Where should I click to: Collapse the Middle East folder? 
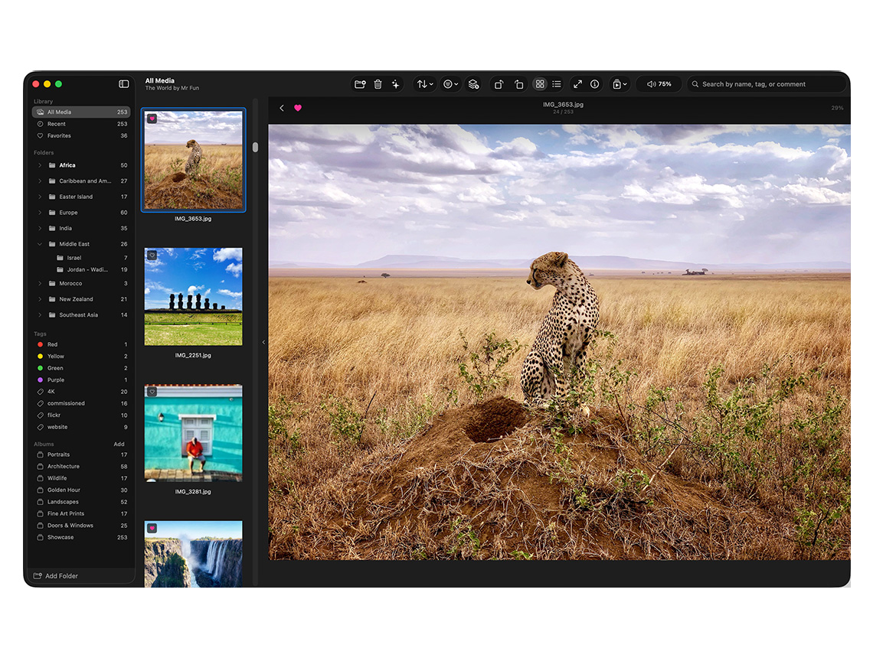point(40,244)
